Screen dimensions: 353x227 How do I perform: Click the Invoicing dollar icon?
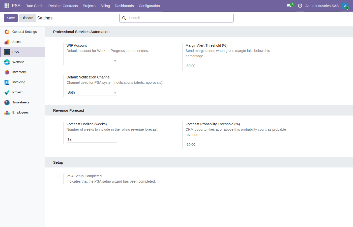tap(7, 82)
